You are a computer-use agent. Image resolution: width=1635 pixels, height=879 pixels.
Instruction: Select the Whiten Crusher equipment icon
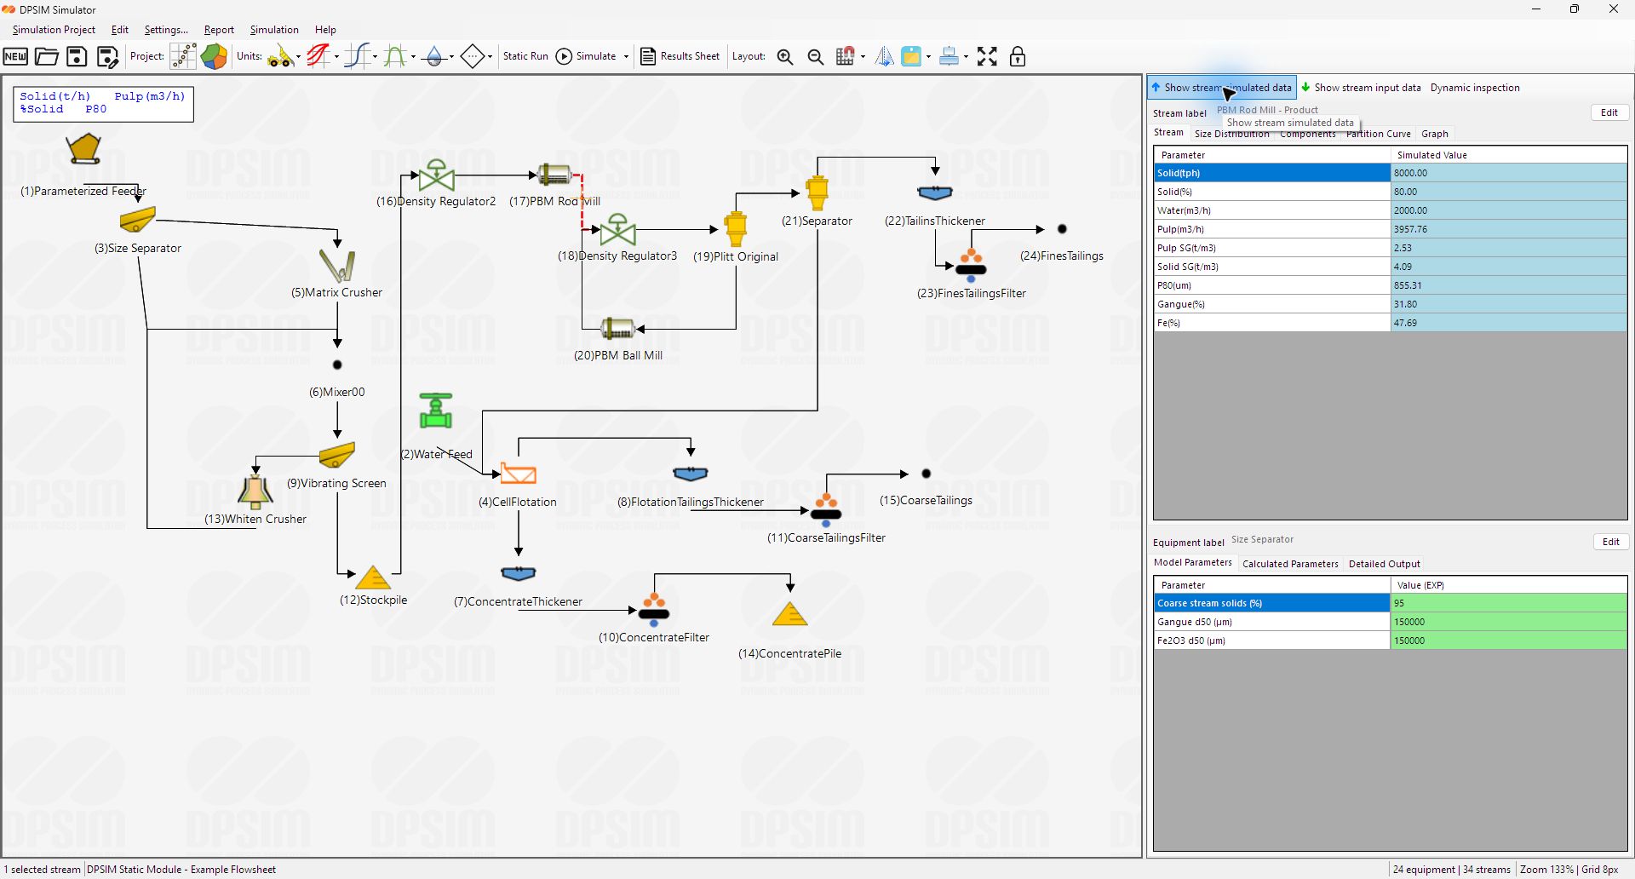(x=255, y=492)
